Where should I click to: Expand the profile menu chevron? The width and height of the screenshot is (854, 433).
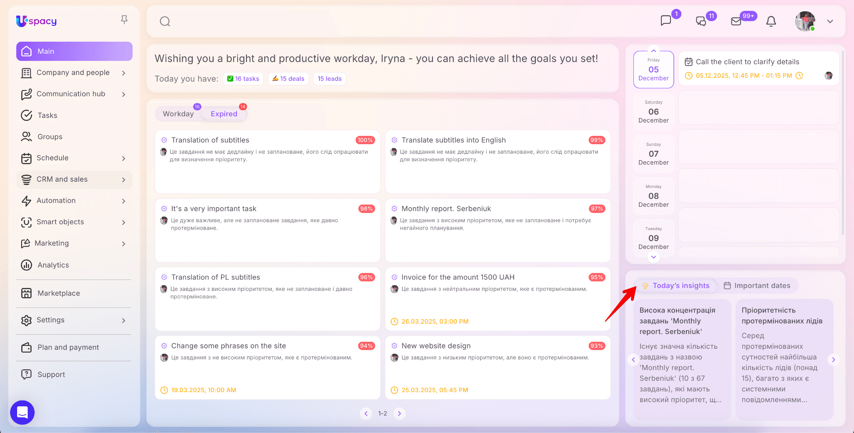(830, 22)
